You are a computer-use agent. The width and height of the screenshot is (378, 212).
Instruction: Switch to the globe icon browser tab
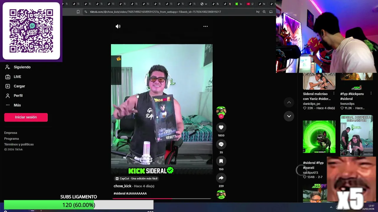[204, 4]
